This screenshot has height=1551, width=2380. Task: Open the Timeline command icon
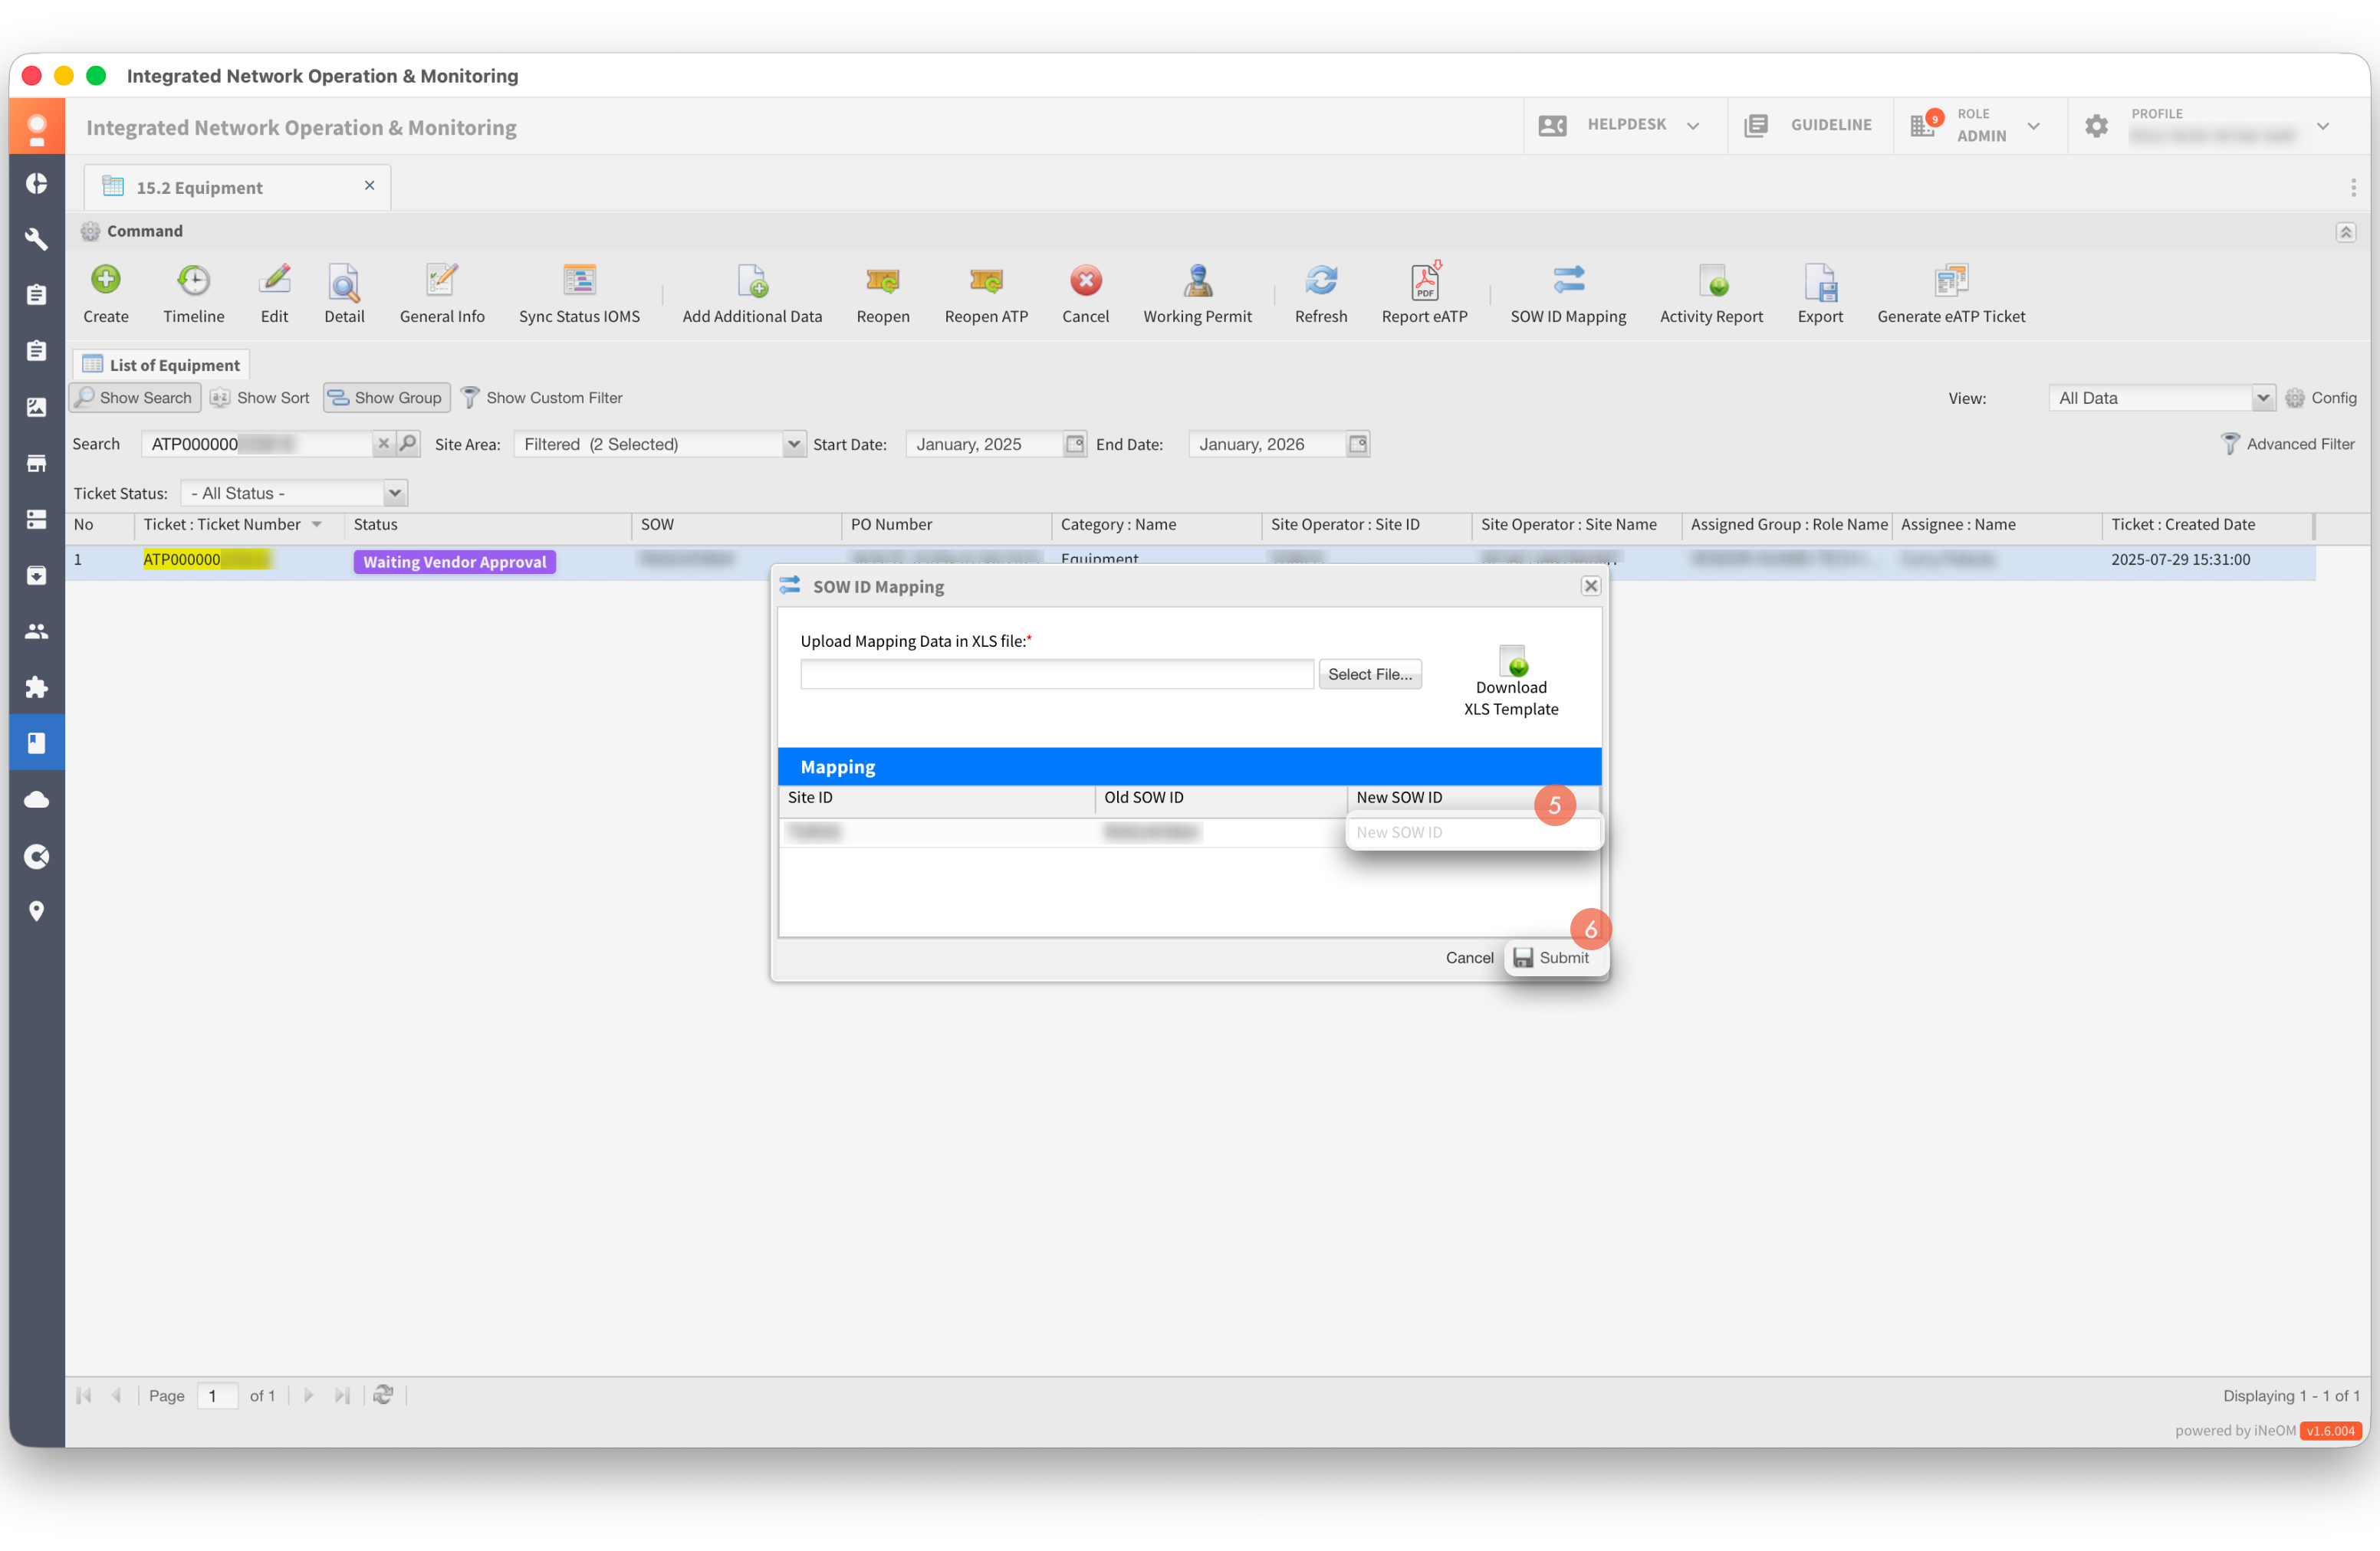(193, 280)
